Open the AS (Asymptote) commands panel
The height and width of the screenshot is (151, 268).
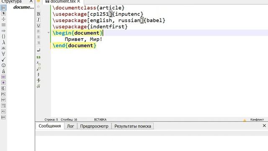click(x=3, y=112)
